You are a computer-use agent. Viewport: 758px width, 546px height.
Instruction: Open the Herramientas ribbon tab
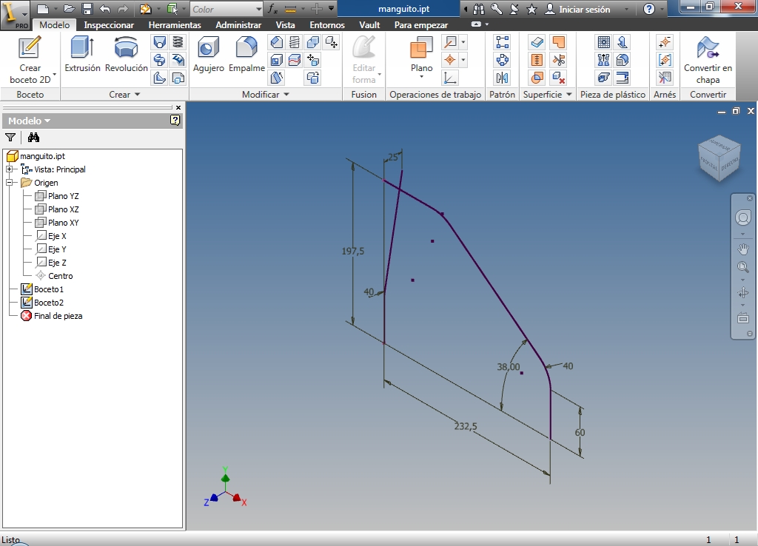pos(175,25)
